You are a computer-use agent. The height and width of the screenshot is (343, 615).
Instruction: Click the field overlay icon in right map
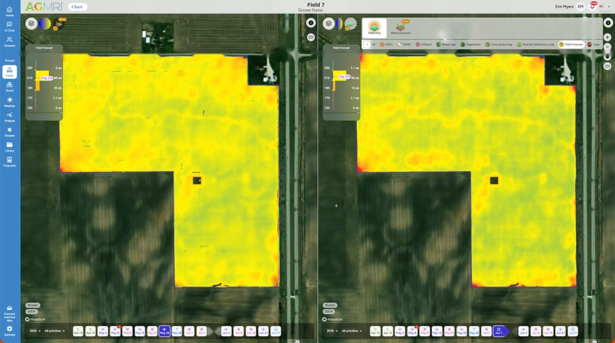[351, 24]
